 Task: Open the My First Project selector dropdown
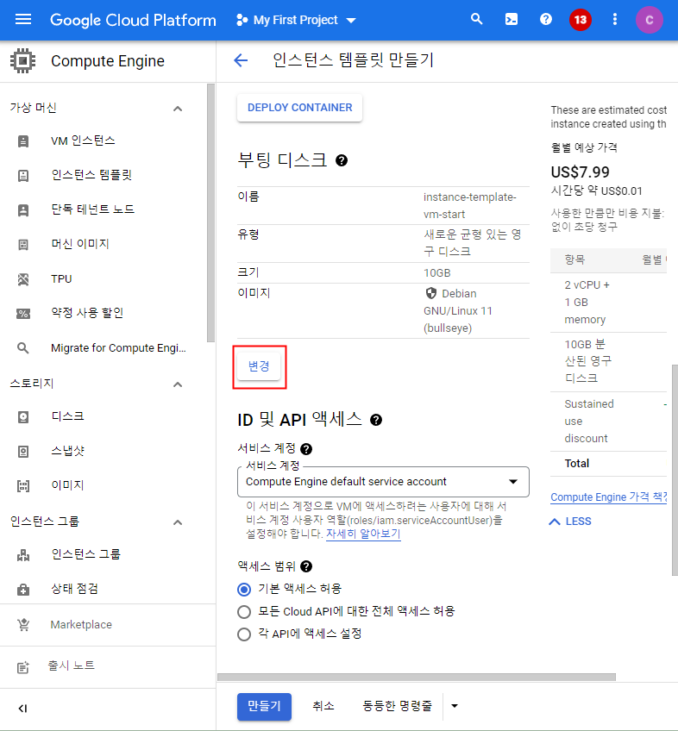point(297,20)
